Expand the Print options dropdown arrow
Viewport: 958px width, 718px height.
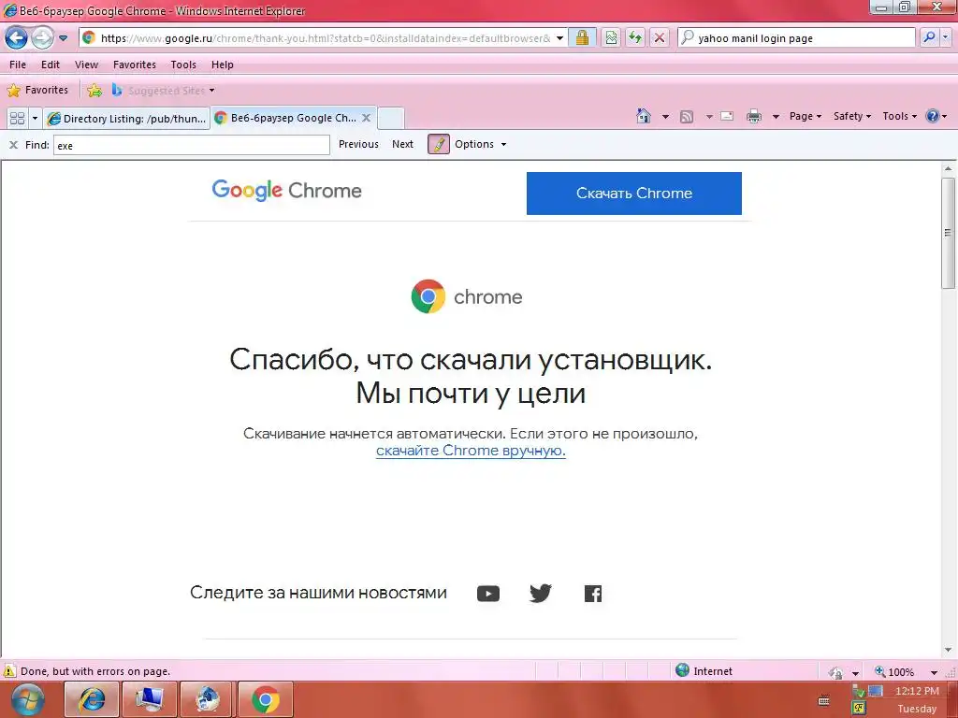point(776,116)
